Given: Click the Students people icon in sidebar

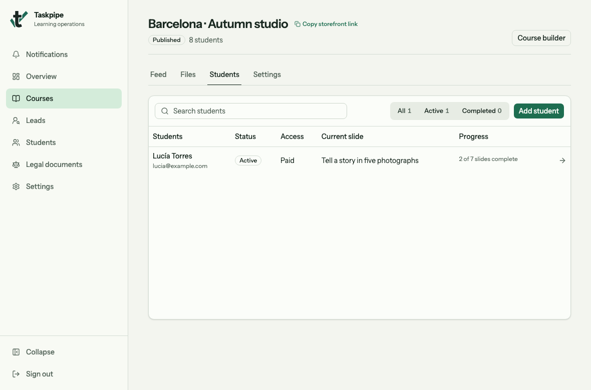Looking at the screenshot, I should [x=16, y=142].
